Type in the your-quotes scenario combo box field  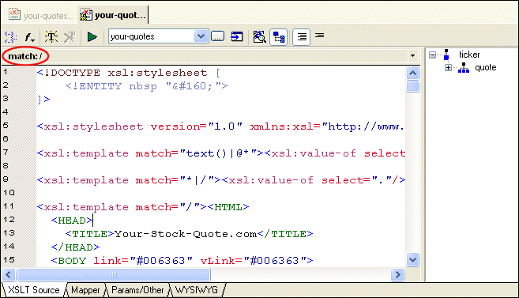coord(152,36)
